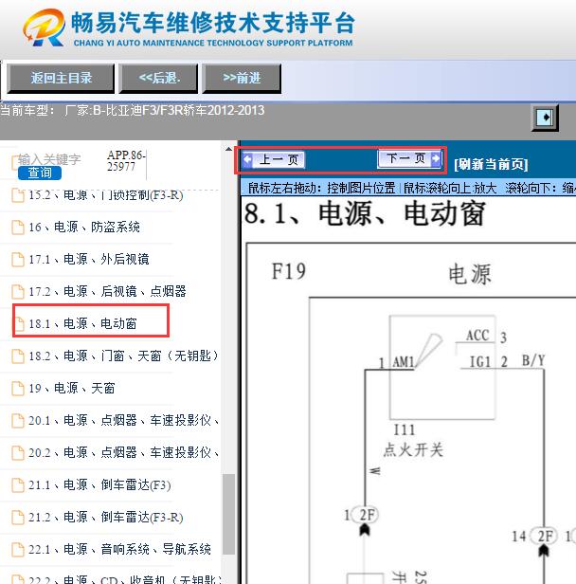The height and width of the screenshot is (584, 576).
Task: Click document icon beside 22.1 音响系统
Action: pos(18,549)
